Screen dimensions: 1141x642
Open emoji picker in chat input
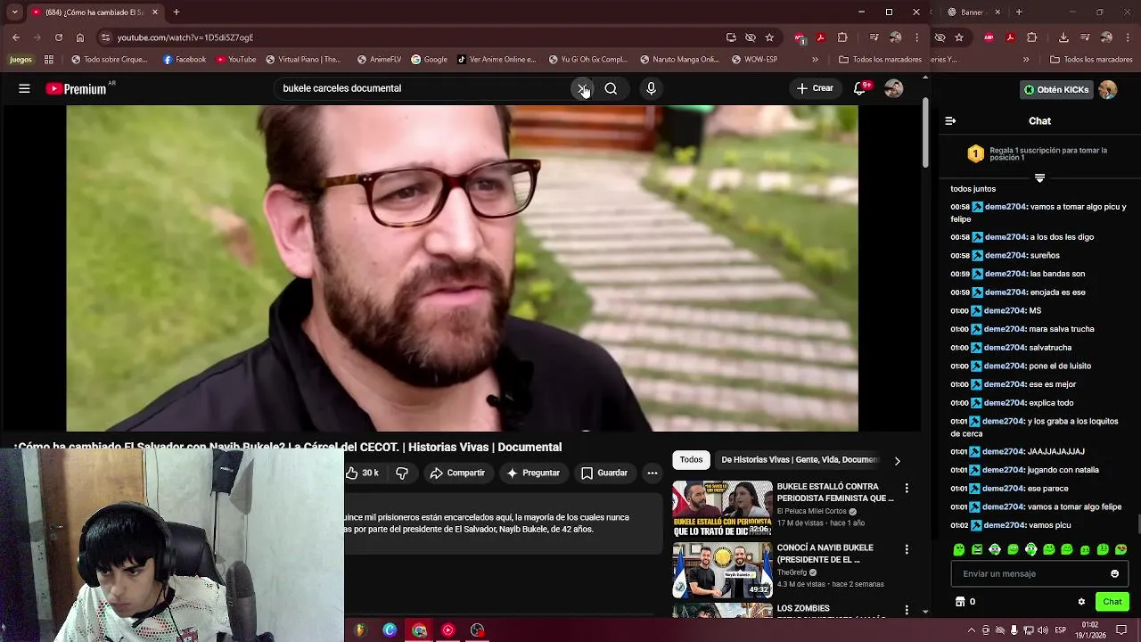tap(1114, 573)
